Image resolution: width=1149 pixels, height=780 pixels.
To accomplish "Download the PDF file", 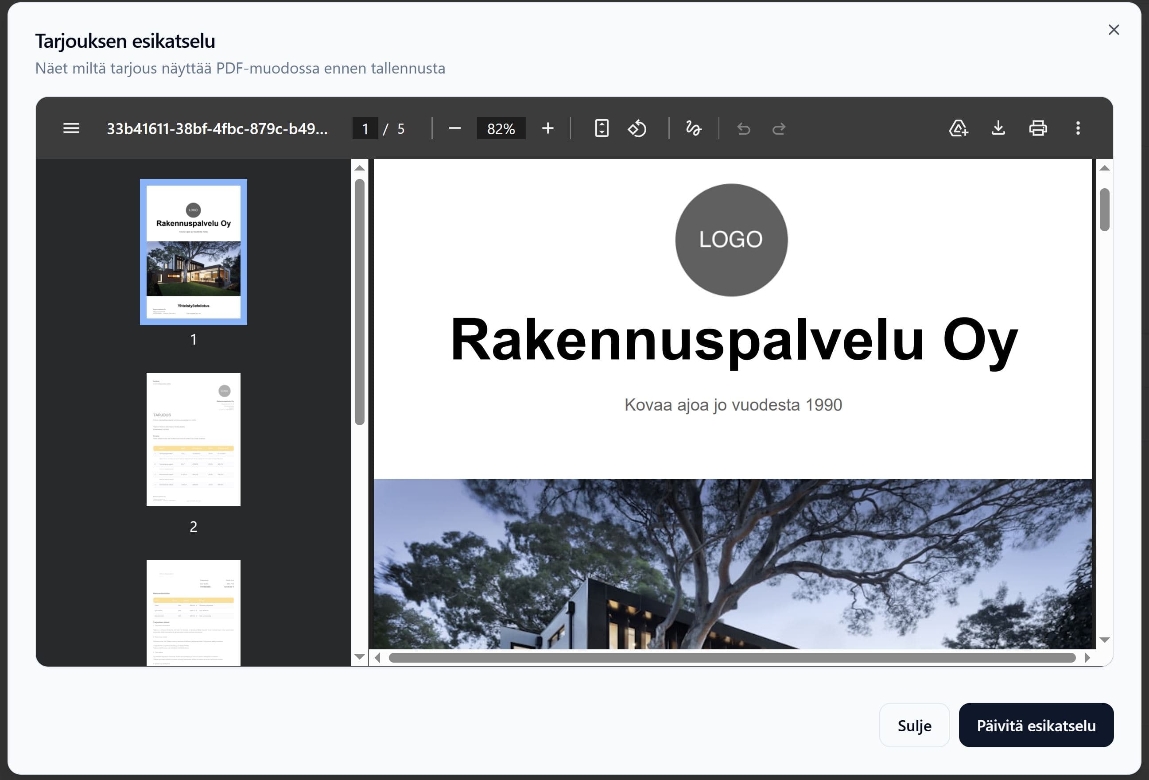I will point(998,128).
